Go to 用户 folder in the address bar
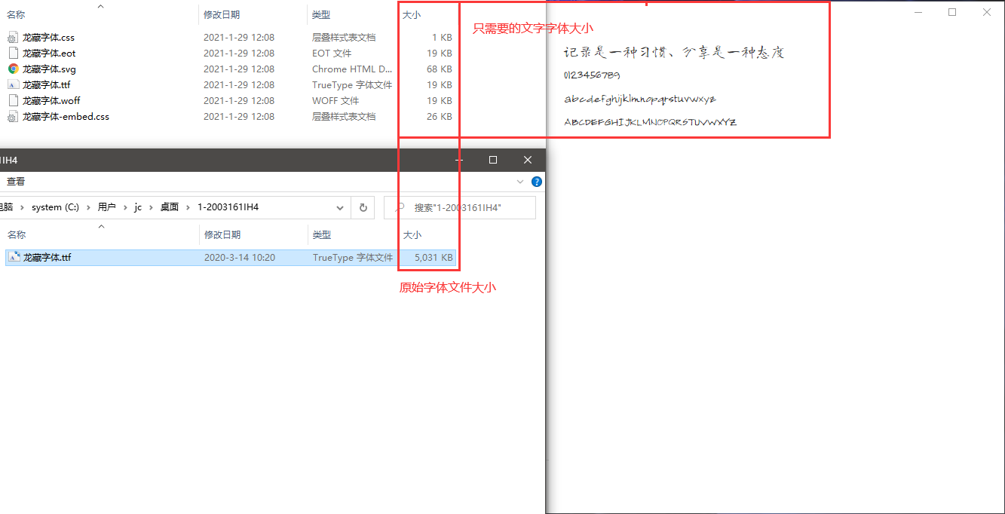This screenshot has height=514, width=1005. pos(107,207)
